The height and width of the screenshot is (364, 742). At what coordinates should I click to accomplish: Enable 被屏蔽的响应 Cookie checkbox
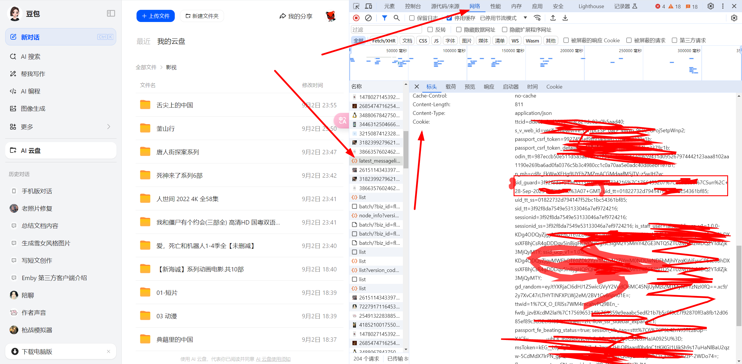pyautogui.click(x=566, y=40)
